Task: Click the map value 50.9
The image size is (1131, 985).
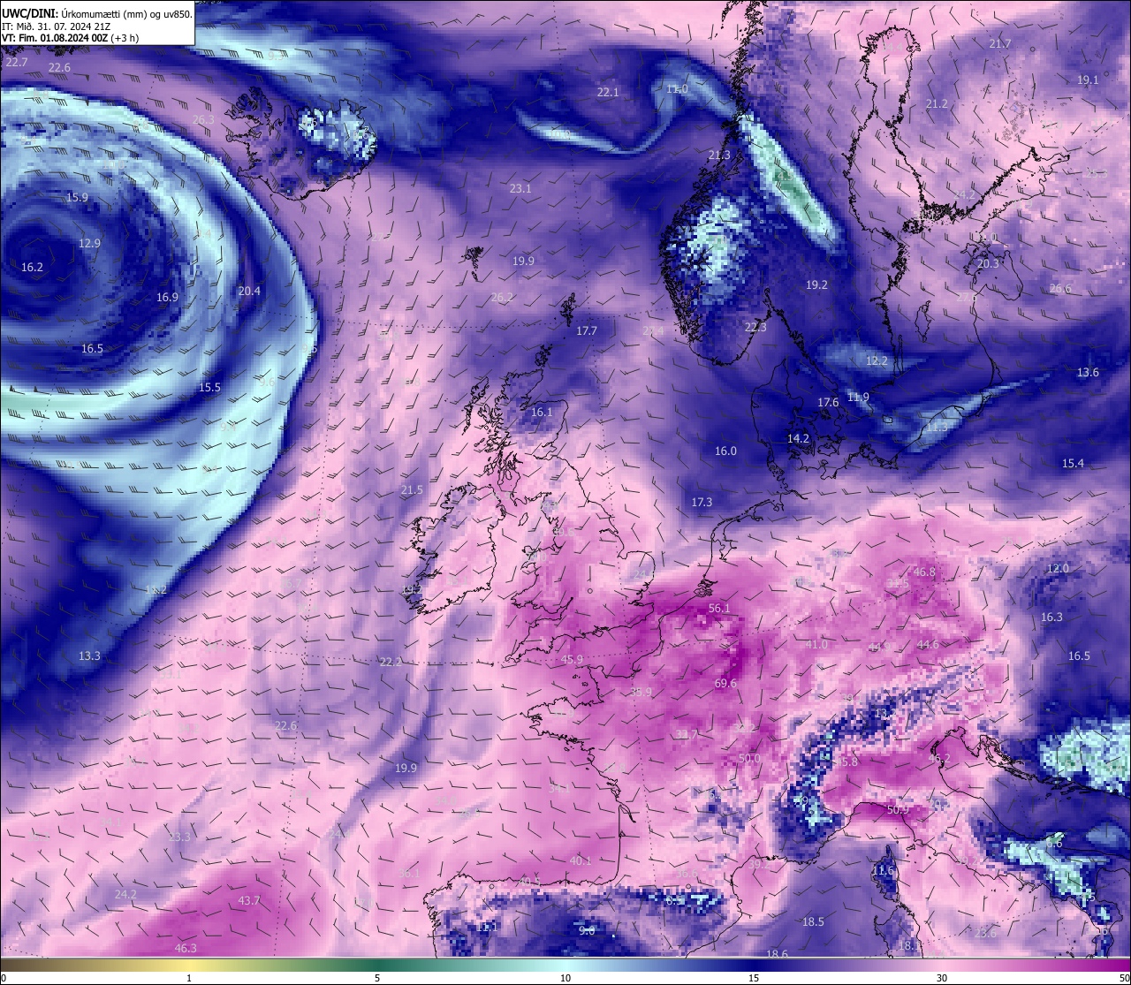Action: pyautogui.click(x=898, y=809)
